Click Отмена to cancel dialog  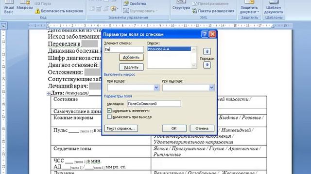202,129
